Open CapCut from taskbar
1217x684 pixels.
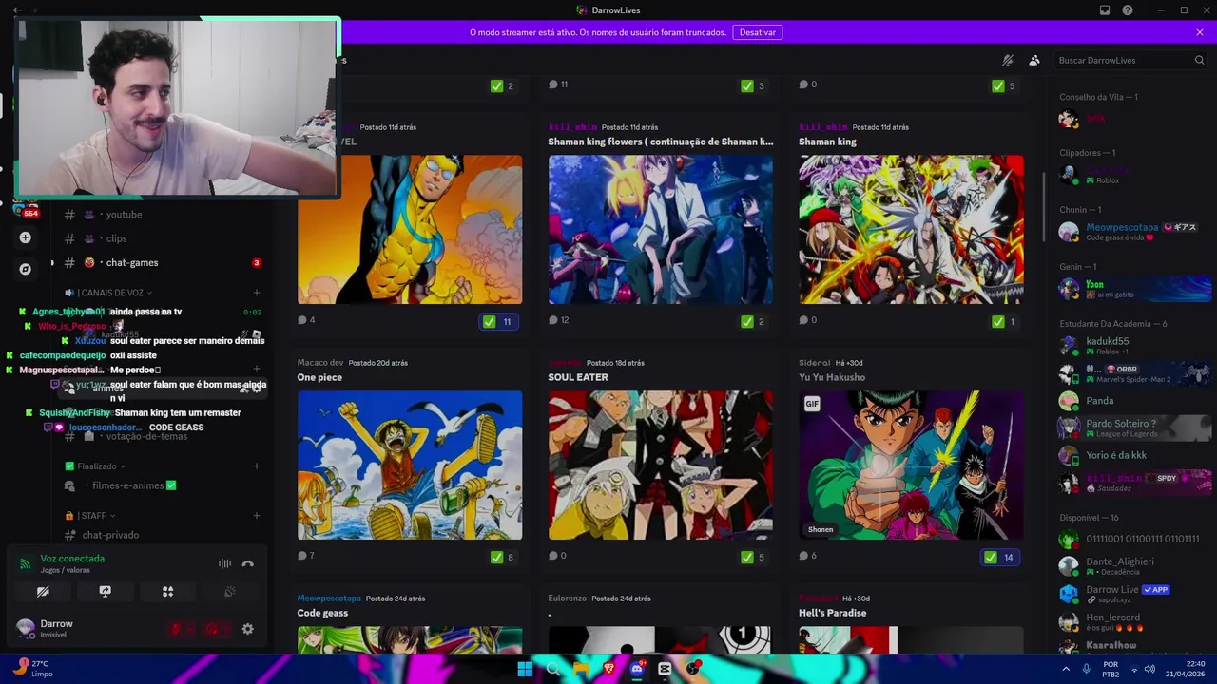pos(665,669)
